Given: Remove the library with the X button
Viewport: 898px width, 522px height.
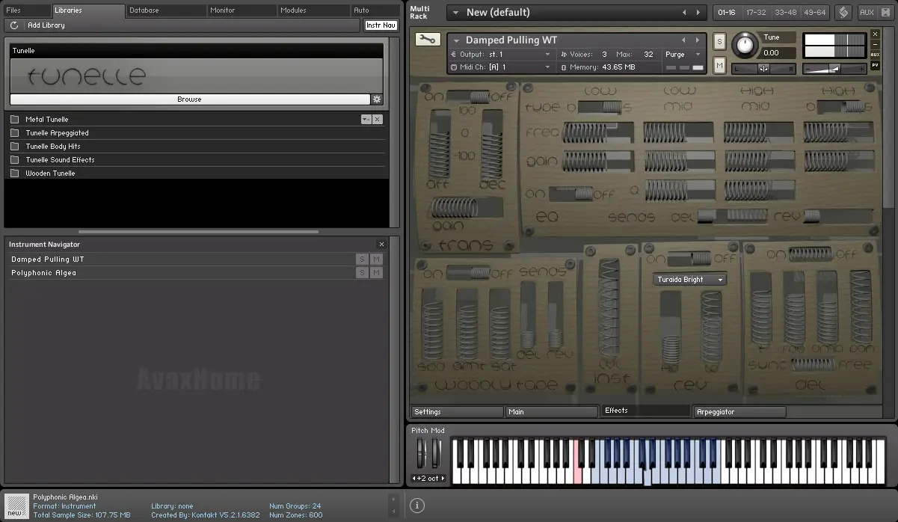Looking at the screenshot, I should 378,120.
